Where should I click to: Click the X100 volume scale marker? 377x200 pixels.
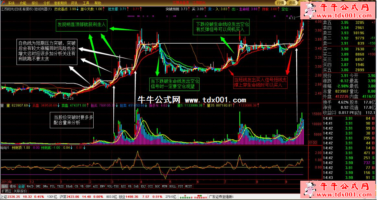point(313,142)
